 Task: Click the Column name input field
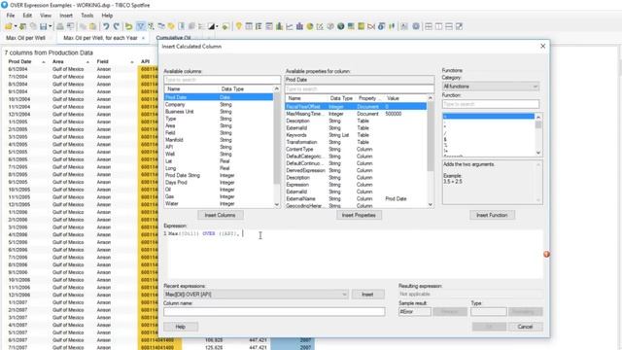click(x=274, y=312)
